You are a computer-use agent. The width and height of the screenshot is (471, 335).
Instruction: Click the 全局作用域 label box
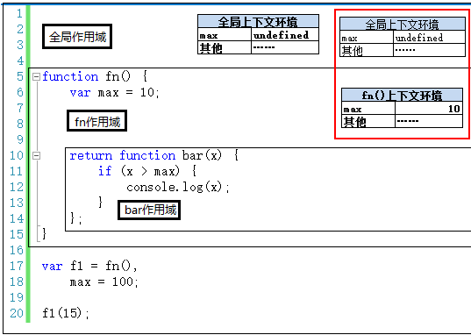[x=77, y=37]
